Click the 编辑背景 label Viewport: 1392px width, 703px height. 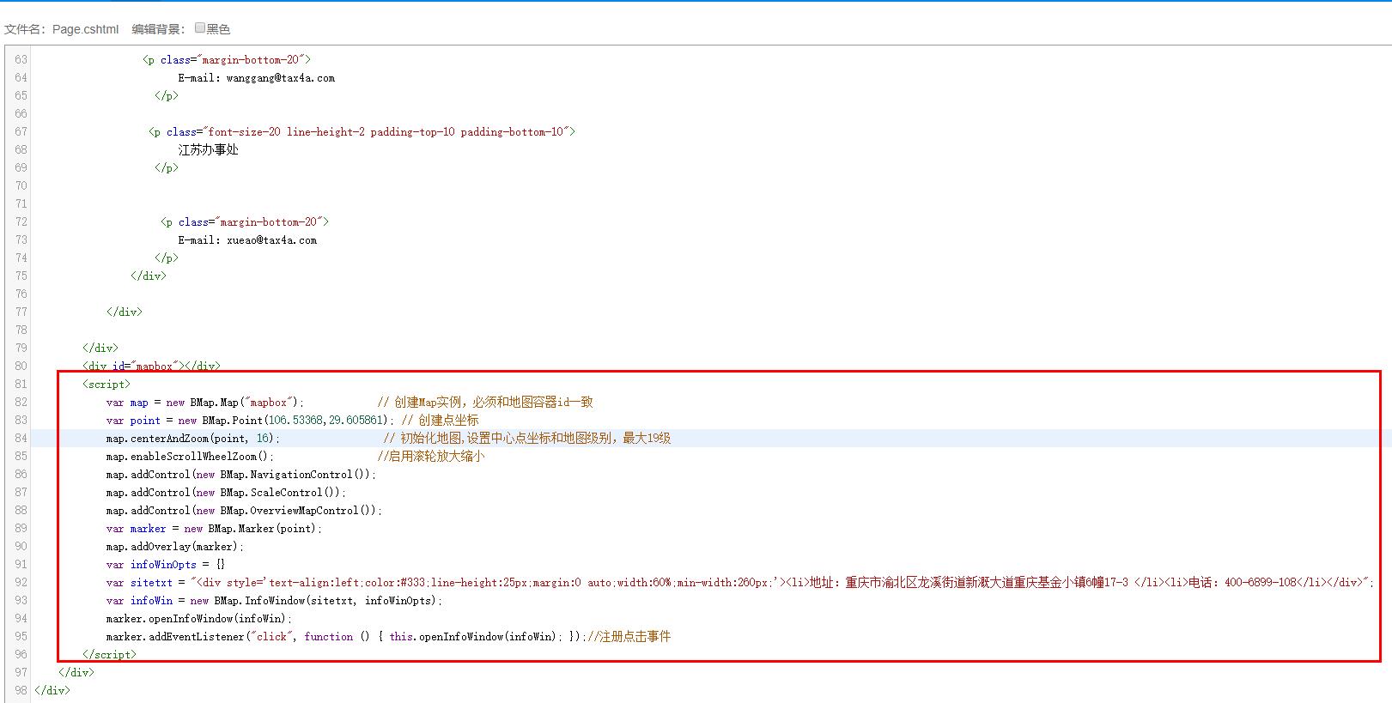tap(156, 29)
